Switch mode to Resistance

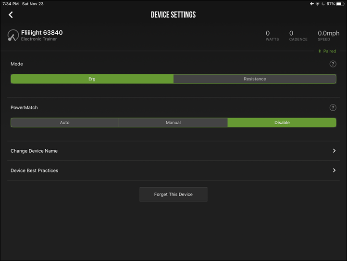tap(255, 79)
